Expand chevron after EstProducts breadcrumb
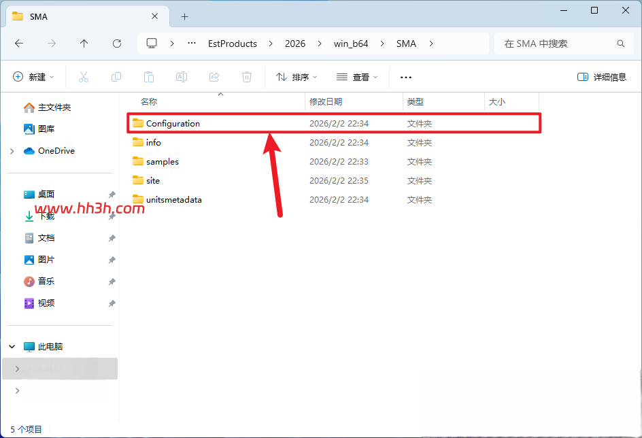 click(x=271, y=44)
